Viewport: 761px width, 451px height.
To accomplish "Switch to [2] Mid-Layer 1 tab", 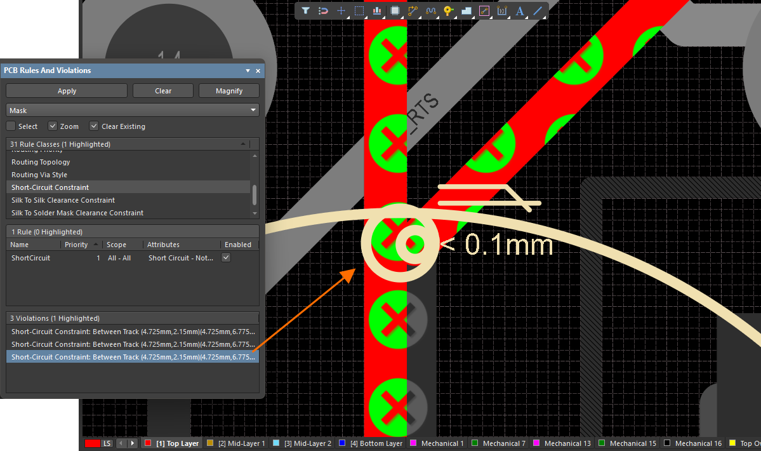I will pyautogui.click(x=236, y=443).
